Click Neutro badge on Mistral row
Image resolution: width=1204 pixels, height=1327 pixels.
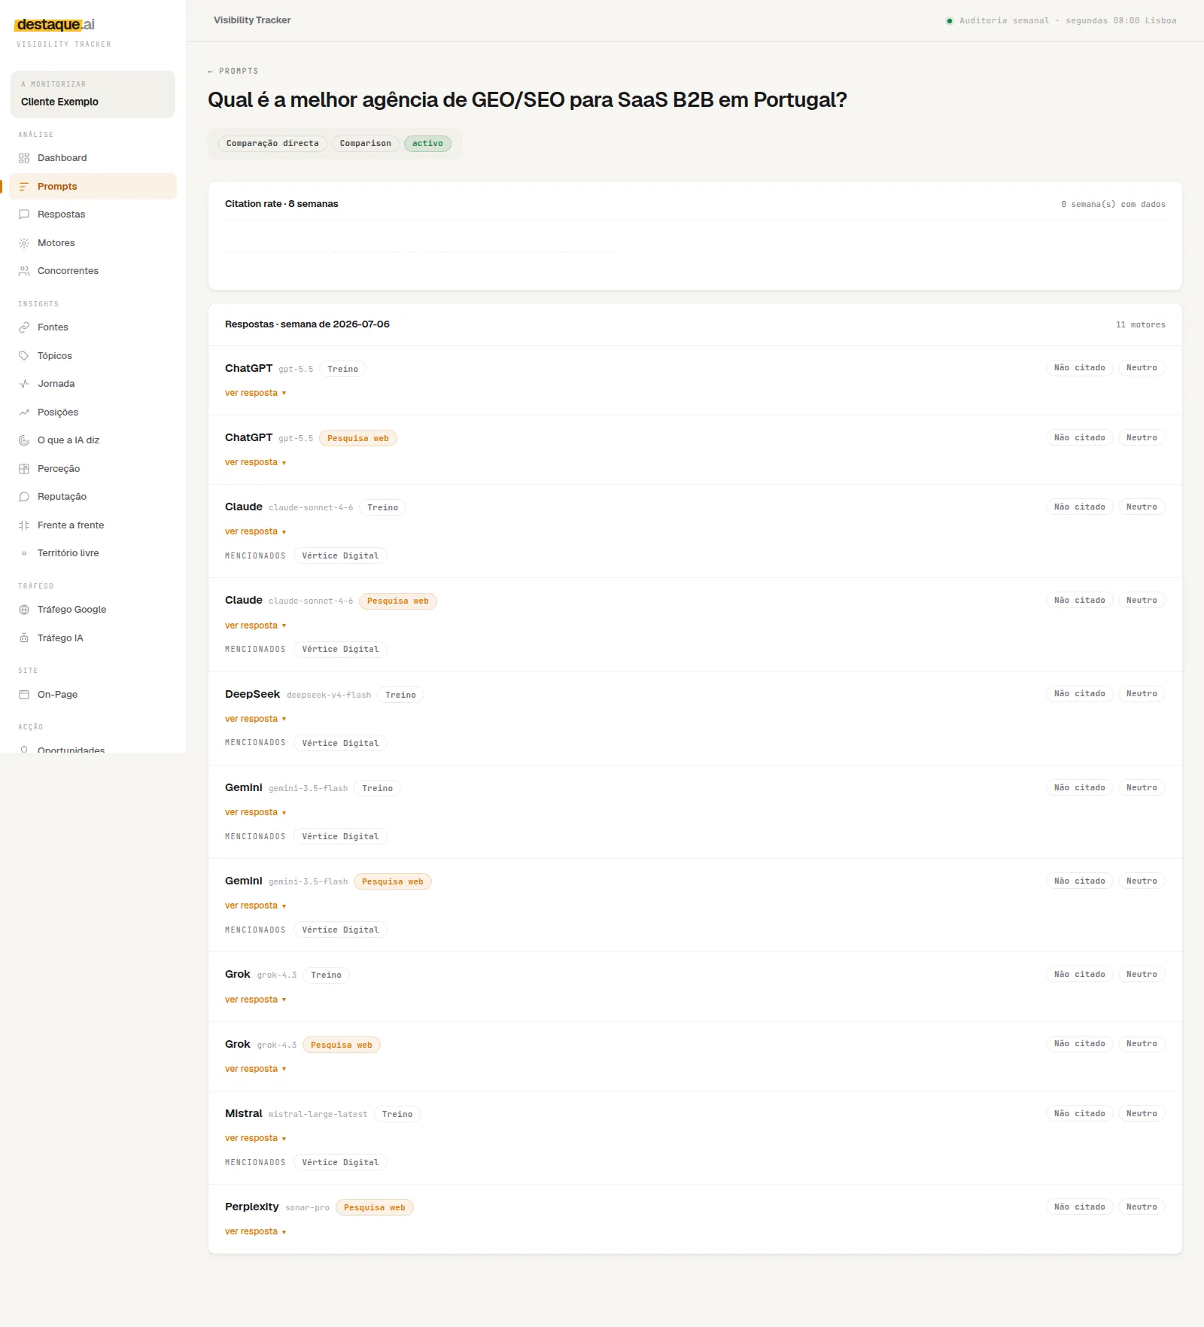coord(1142,1113)
